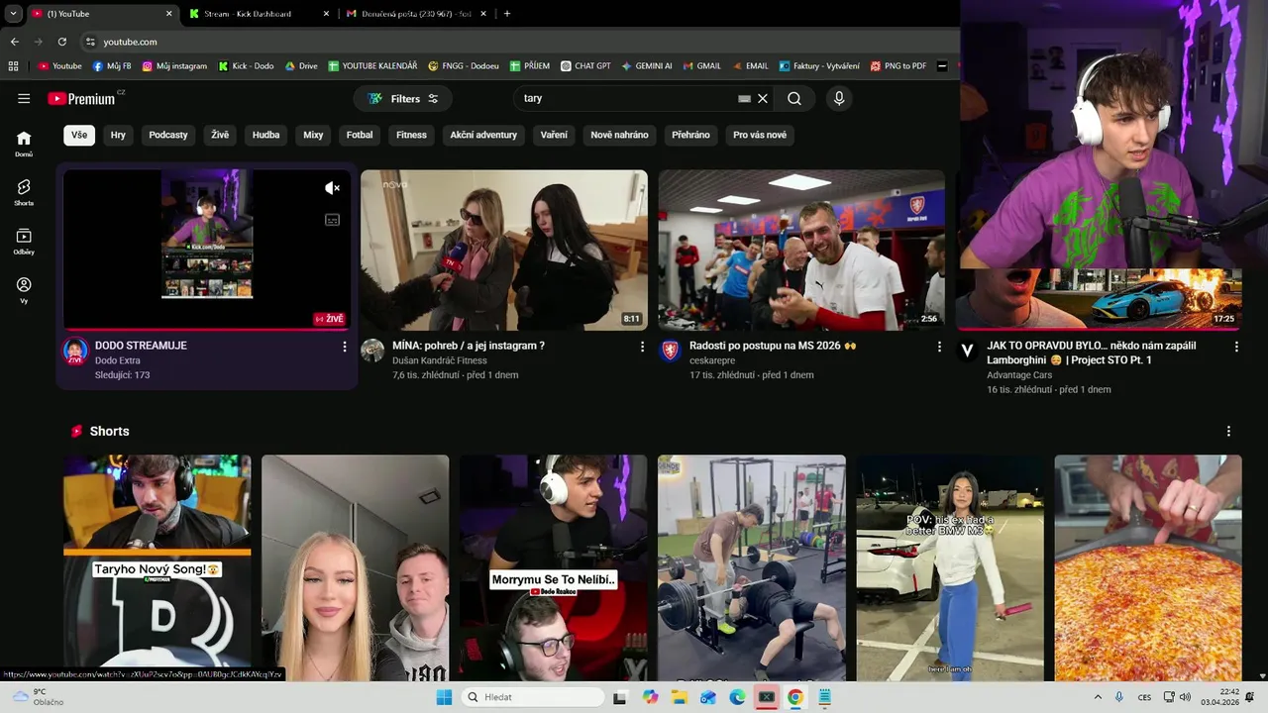
Task: Open options for JAK TO OPRAVDU BYLO video
Action: click(x=1236, y=347)
